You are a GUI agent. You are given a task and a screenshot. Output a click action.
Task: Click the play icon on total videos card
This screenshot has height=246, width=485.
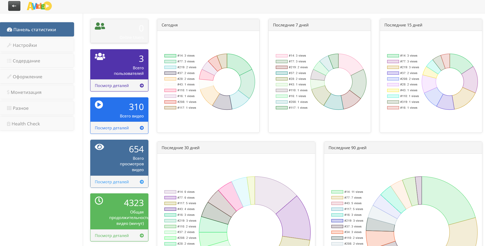[99, 104]
